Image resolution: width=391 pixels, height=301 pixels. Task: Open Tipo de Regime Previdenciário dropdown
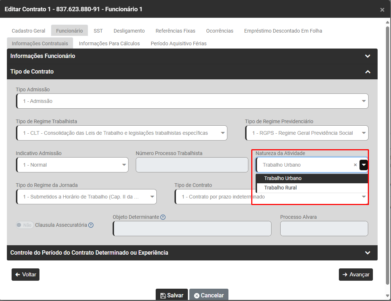pyautogui.click(x=307, y=133)
